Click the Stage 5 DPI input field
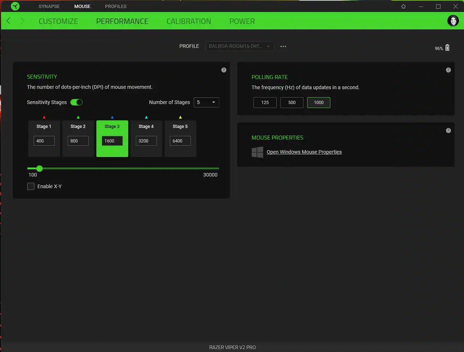Image resolution: width=464 pixels, height=352 pixels. (x=180, y=141)
